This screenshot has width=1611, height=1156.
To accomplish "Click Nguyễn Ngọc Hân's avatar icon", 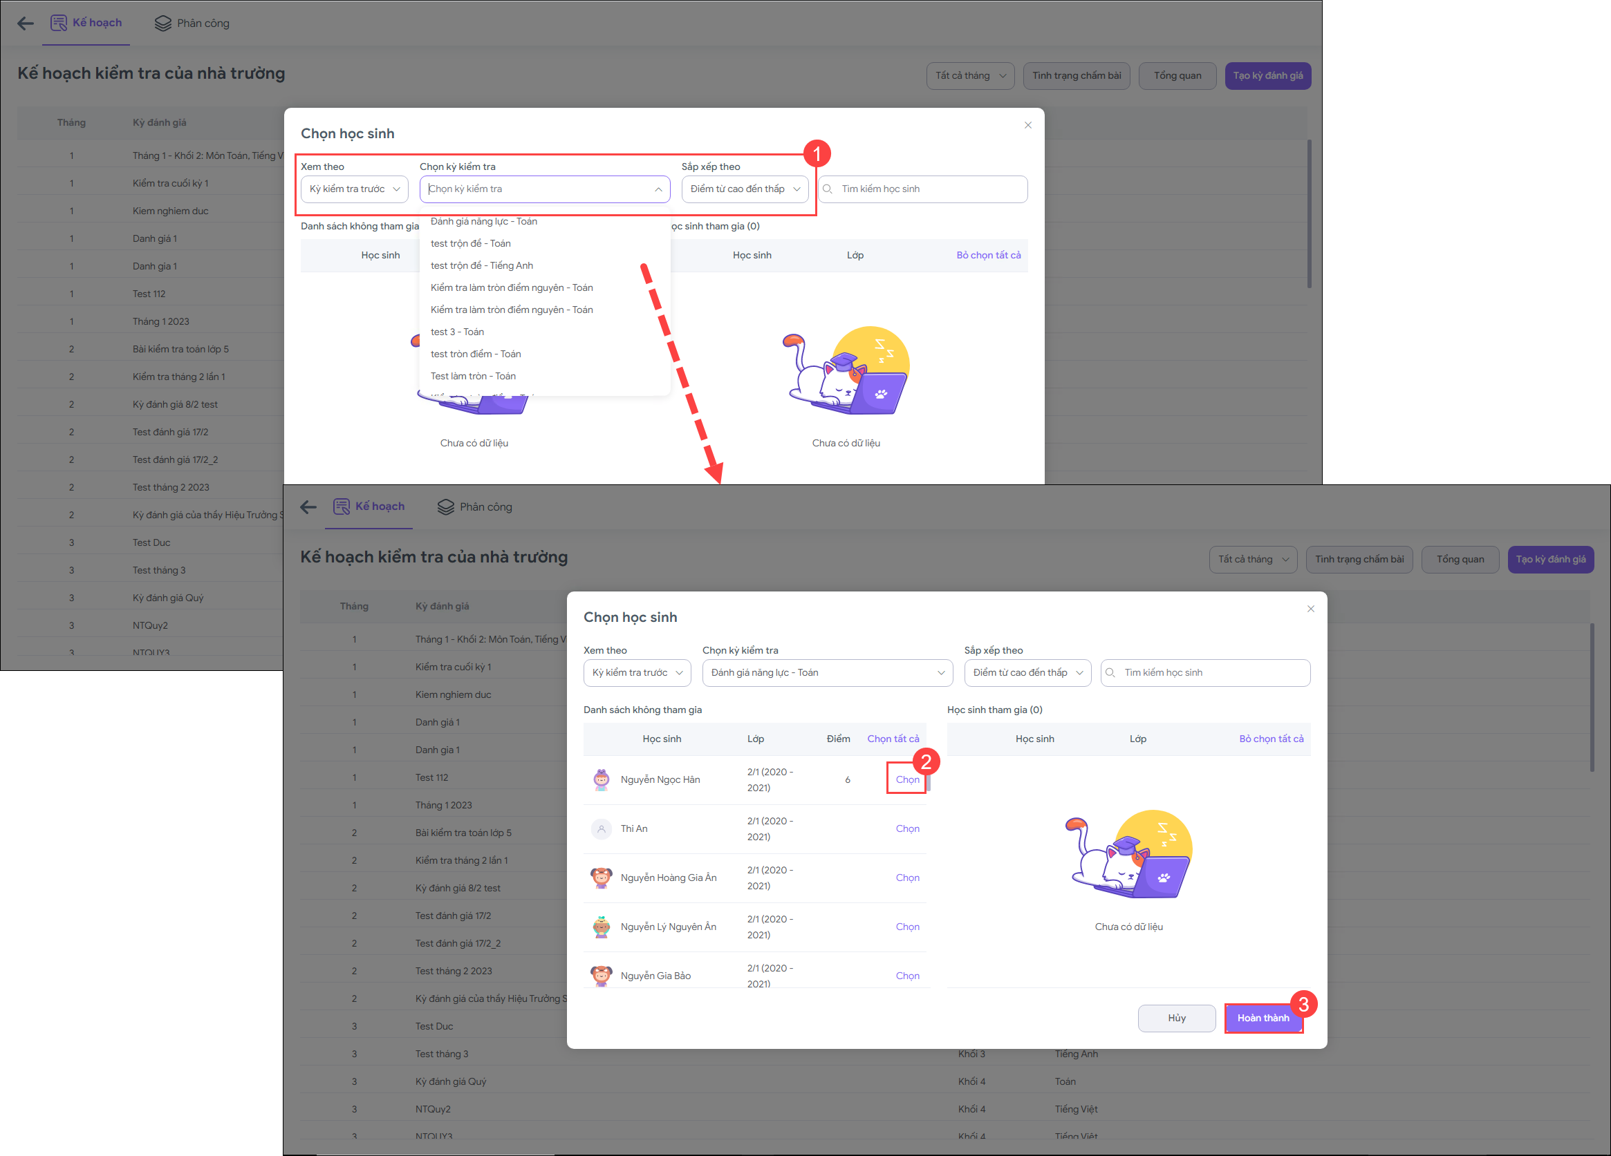I will 601,779.
